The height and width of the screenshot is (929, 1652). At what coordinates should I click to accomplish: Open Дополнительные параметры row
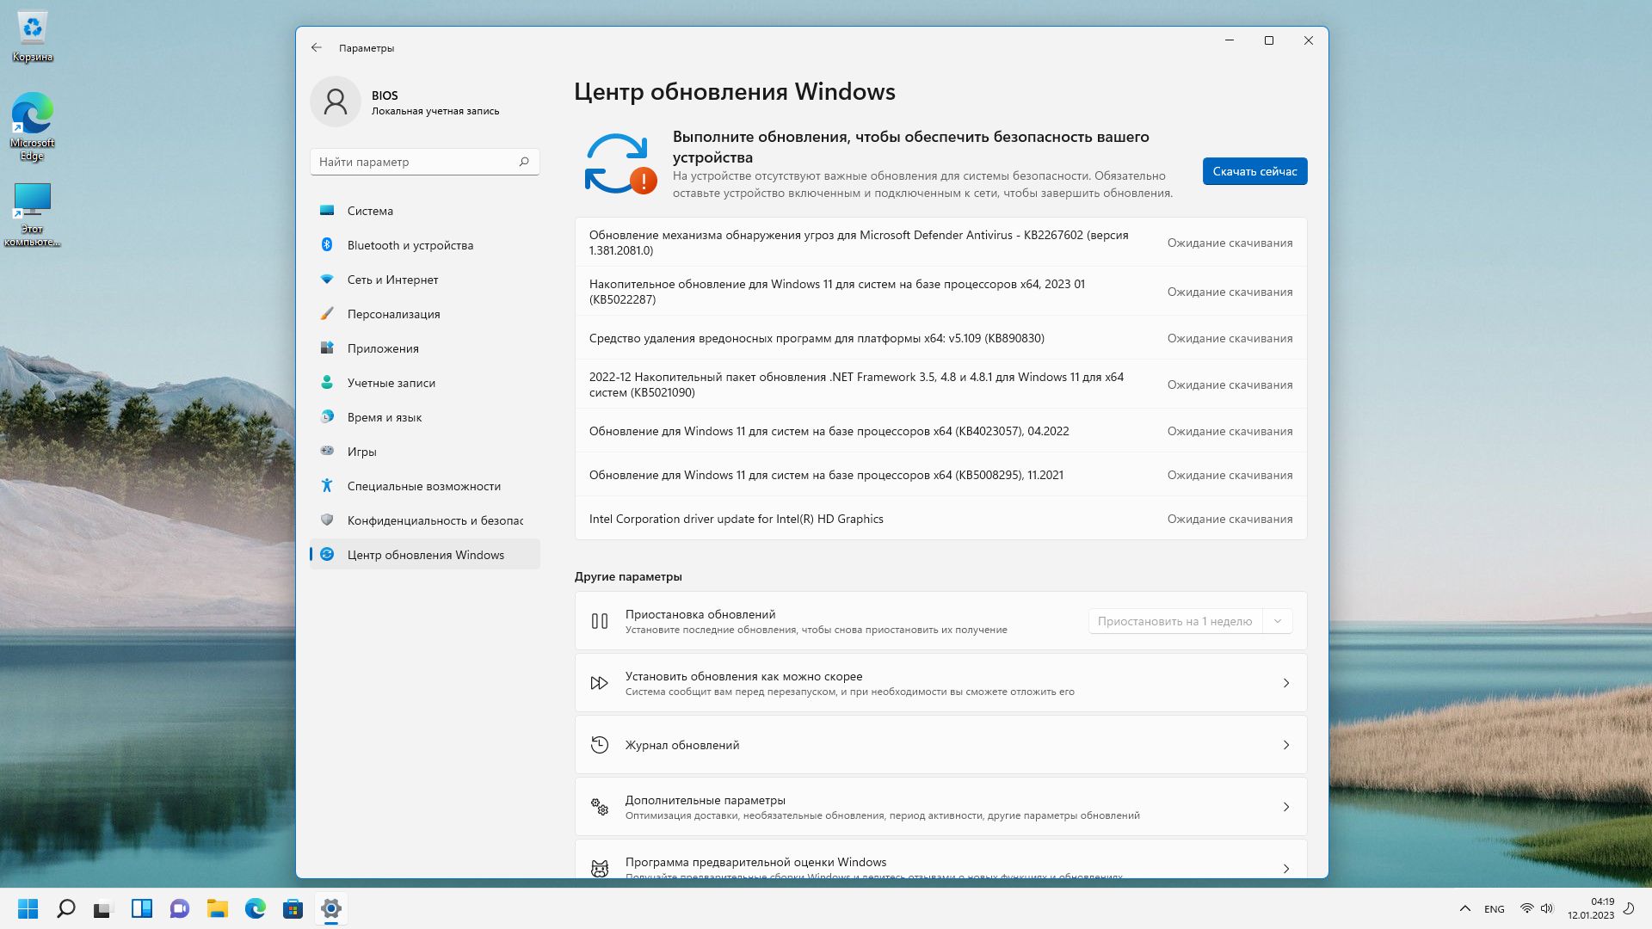point(940,807)
